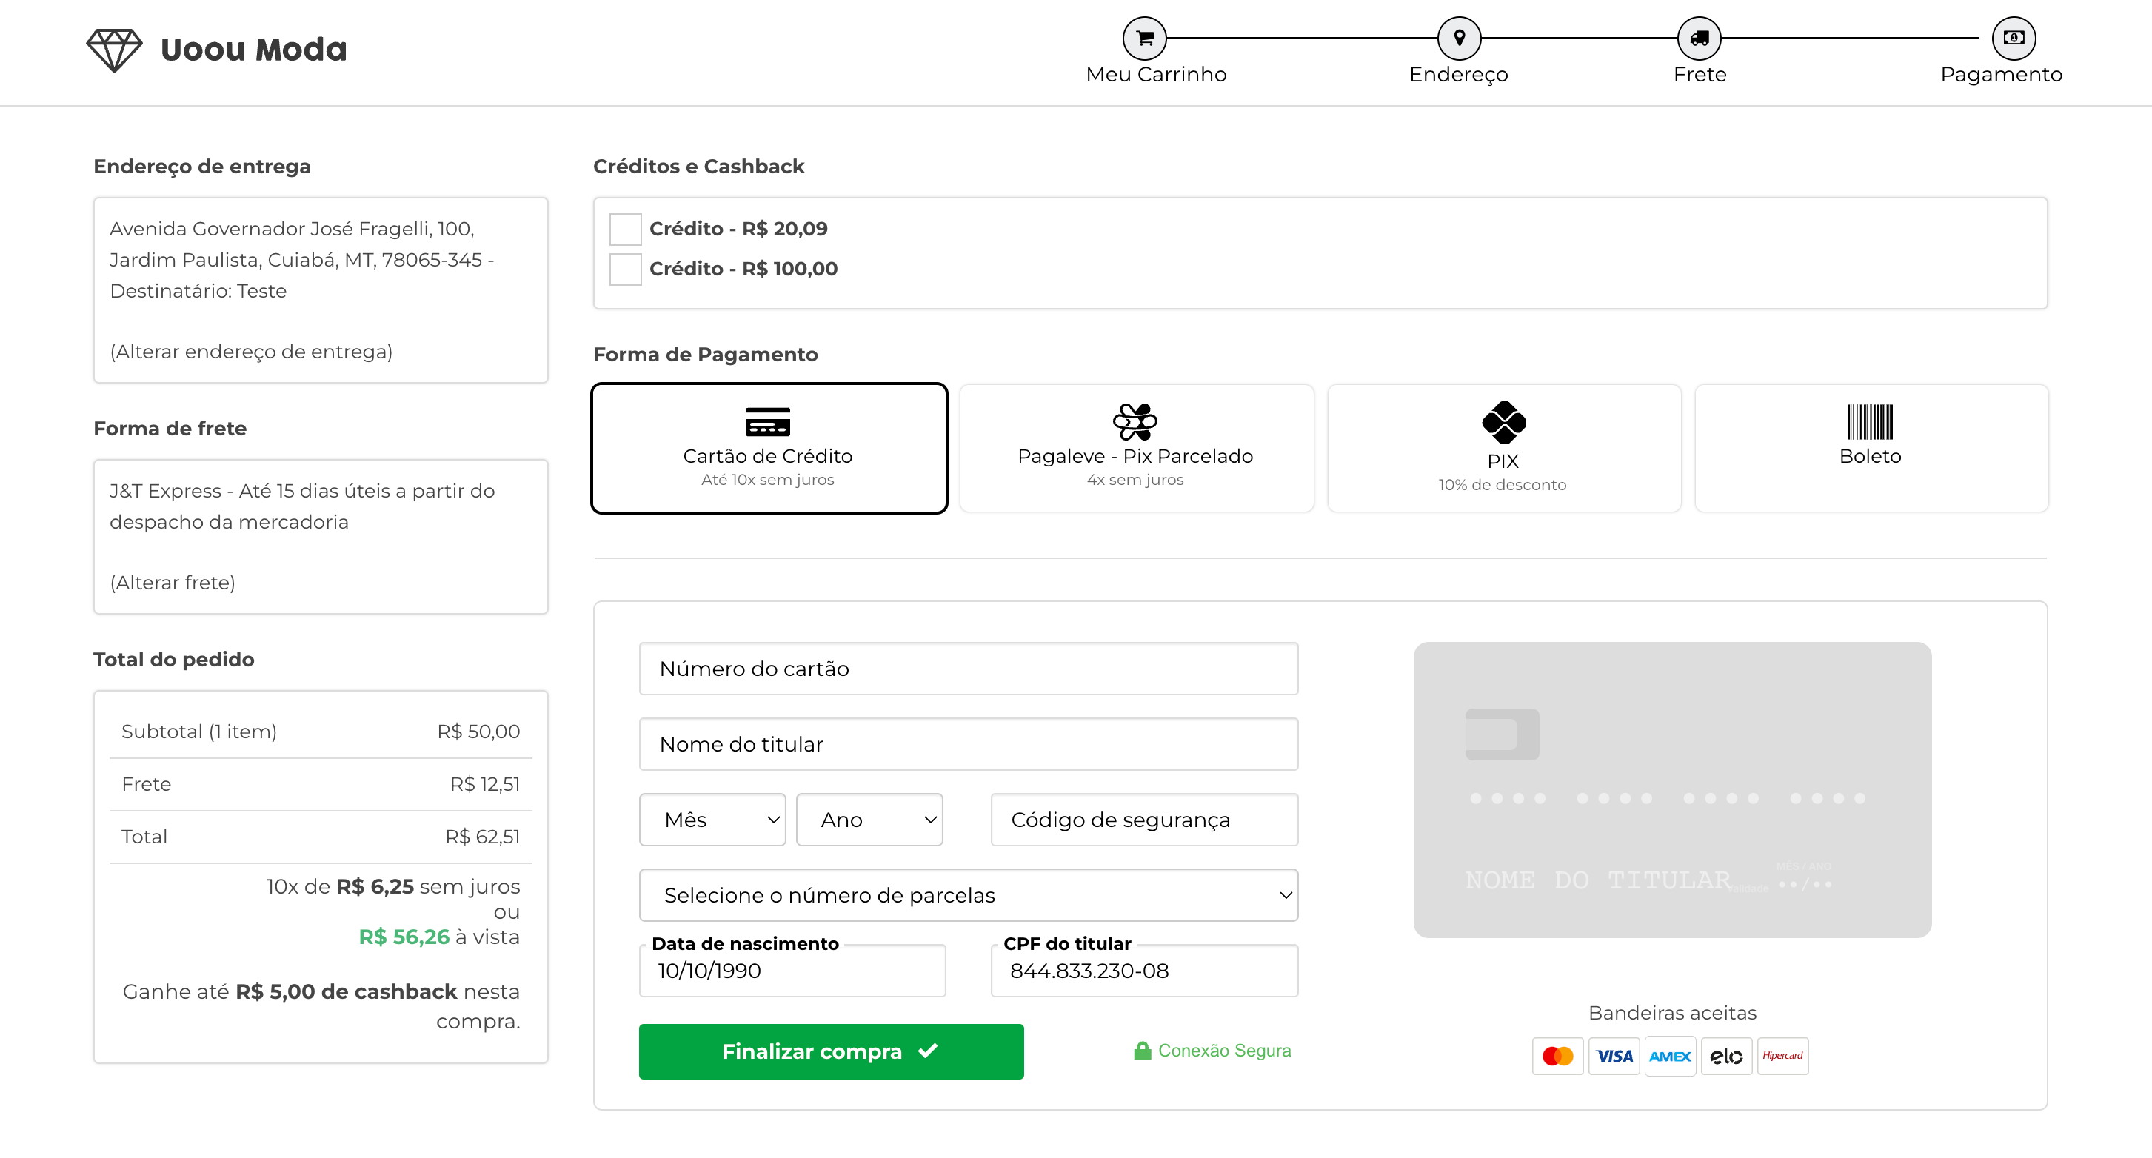
Task: Open the Ano expiration dropdown
Action: point(869,820)
